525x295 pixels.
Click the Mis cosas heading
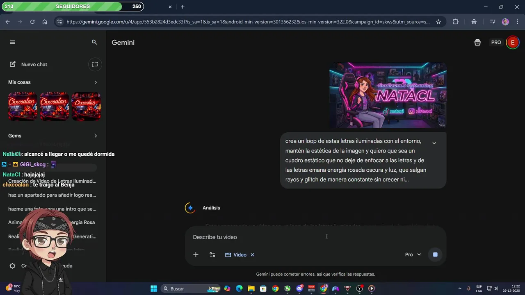pyautogui.click(x=19, y=82)
